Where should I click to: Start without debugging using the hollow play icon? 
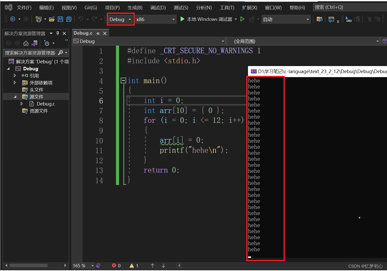click(x=242, y=19)
